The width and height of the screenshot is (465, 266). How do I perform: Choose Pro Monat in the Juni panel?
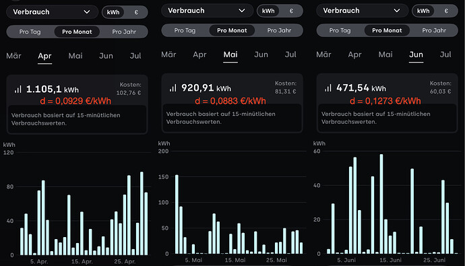pos(387,30)
